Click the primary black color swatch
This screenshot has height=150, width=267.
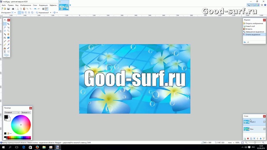6,117
